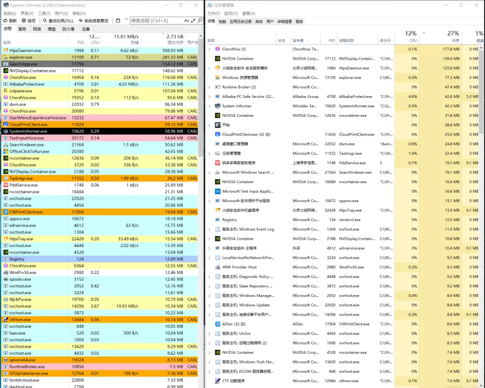This screenshot has width=485, height=388.
Task: Click System Informer vertical scrollbar thumb
Action: point(200,97)
